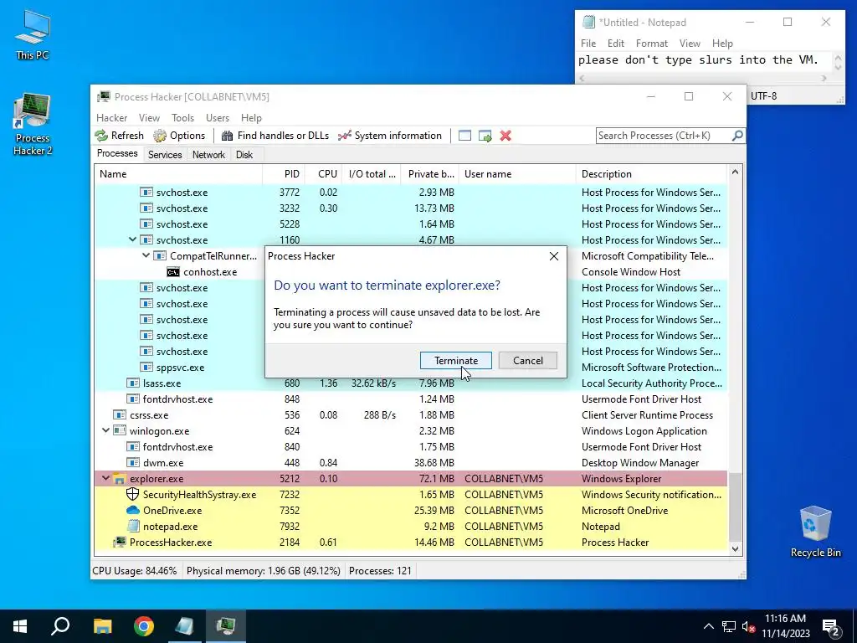Viewport: 857px width, 643px height.
Task: Open the Edit menu in Notepad
Action: pos(615,44)
